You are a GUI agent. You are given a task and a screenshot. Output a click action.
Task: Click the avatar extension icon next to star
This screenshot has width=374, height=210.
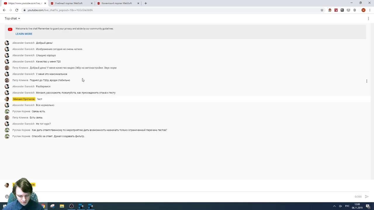pyautogui.click(x=330, y=10)
